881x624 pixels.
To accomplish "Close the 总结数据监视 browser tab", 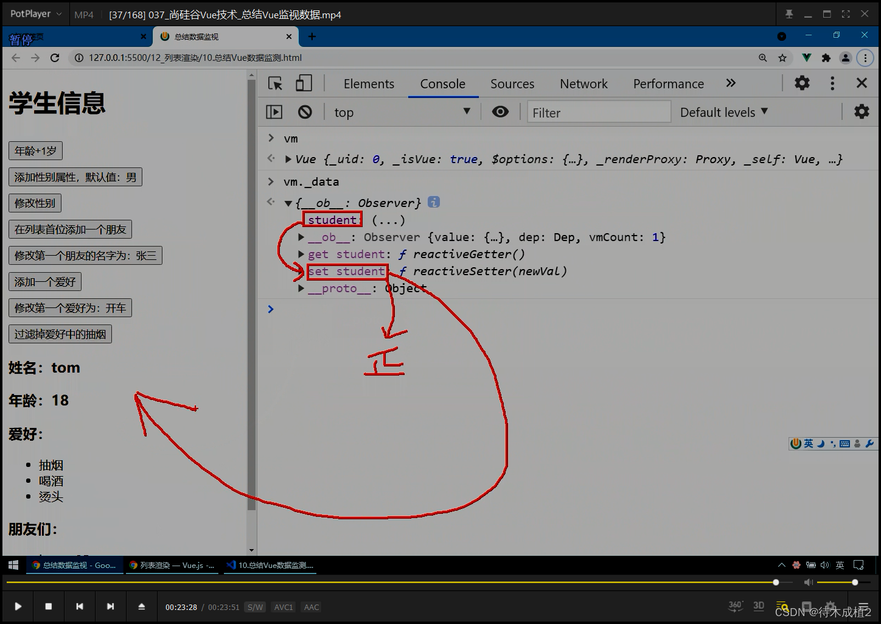I will coord(289,37).
